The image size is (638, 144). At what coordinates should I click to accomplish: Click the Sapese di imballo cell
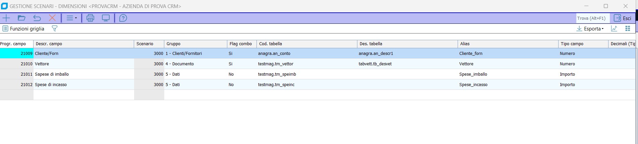click(x=83, y=74)
